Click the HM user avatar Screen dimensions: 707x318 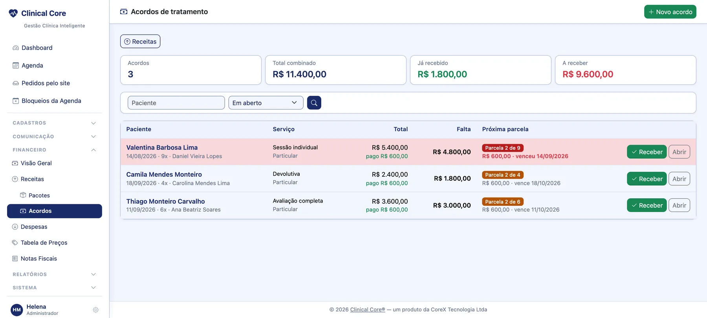coord(17,310)
